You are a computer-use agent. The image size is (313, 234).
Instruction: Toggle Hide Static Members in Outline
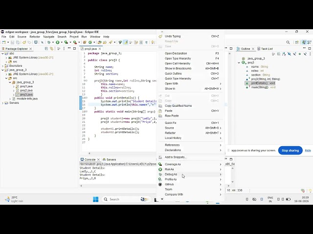coord(294,54)
